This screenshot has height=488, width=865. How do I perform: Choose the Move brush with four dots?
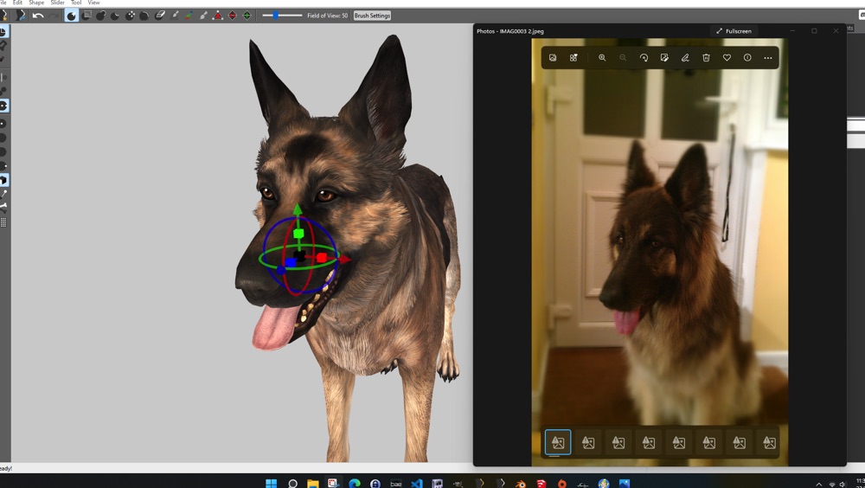click(130, 16)
